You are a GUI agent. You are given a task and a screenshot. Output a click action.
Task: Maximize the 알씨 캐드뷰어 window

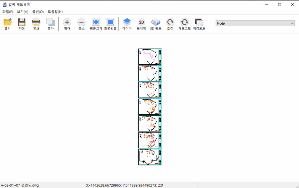point(279,5)
